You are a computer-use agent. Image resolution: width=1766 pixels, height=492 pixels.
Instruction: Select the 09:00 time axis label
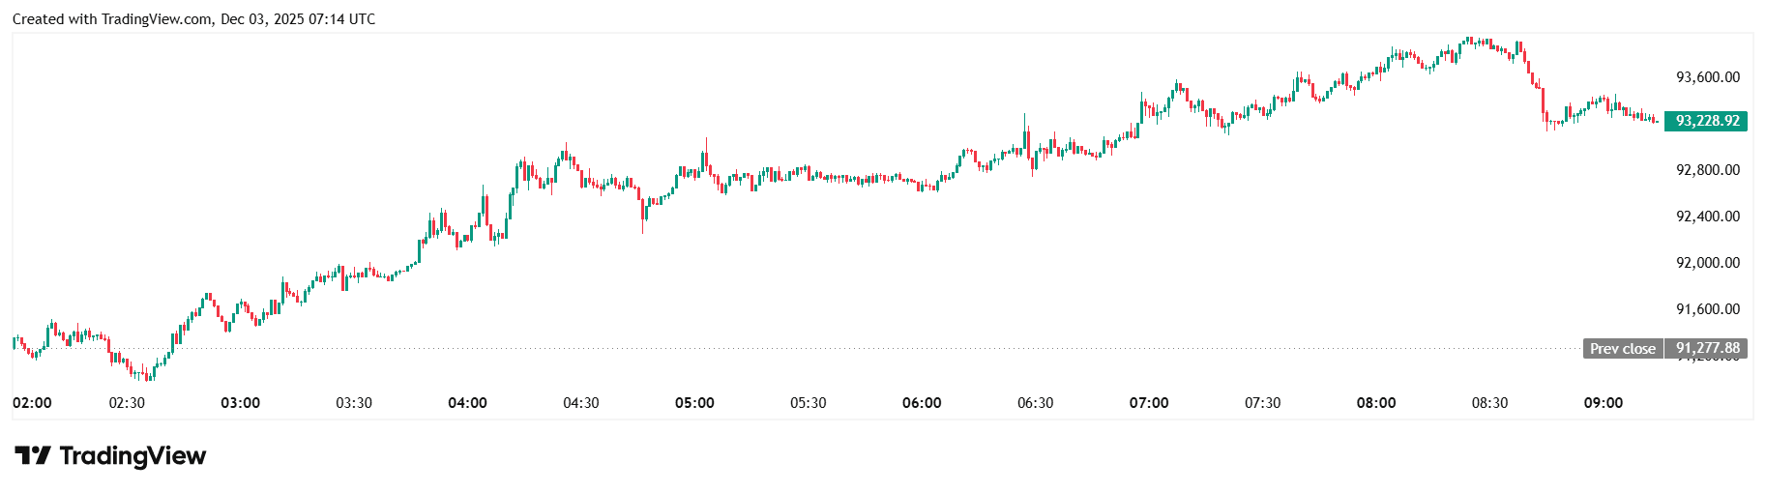[x=1604, y=403]
